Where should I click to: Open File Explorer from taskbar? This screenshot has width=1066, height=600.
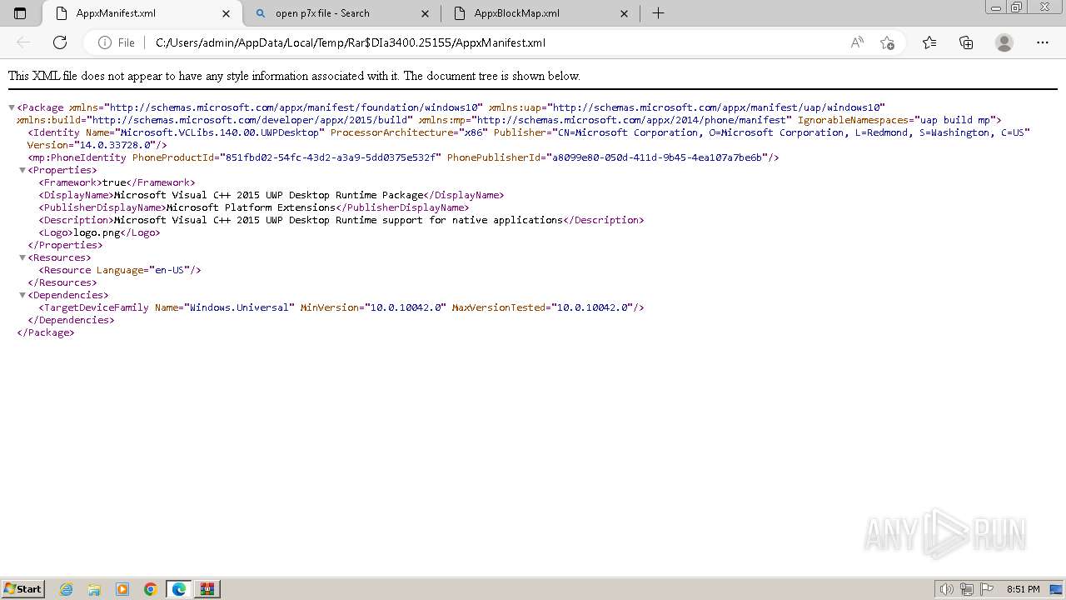tap(94, 589)
